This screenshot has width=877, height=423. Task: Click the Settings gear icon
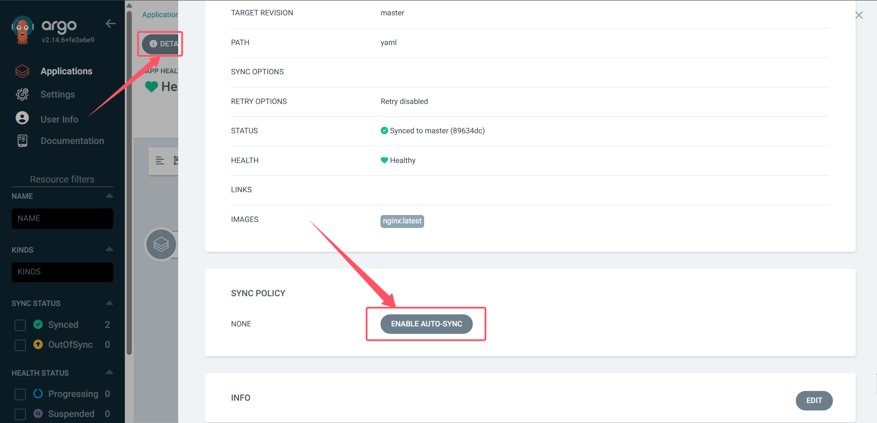(22, 94)
